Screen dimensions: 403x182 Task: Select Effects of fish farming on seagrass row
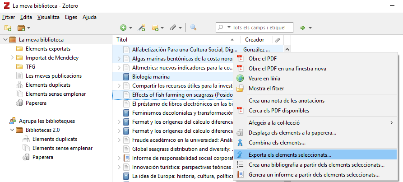(173, 94)
